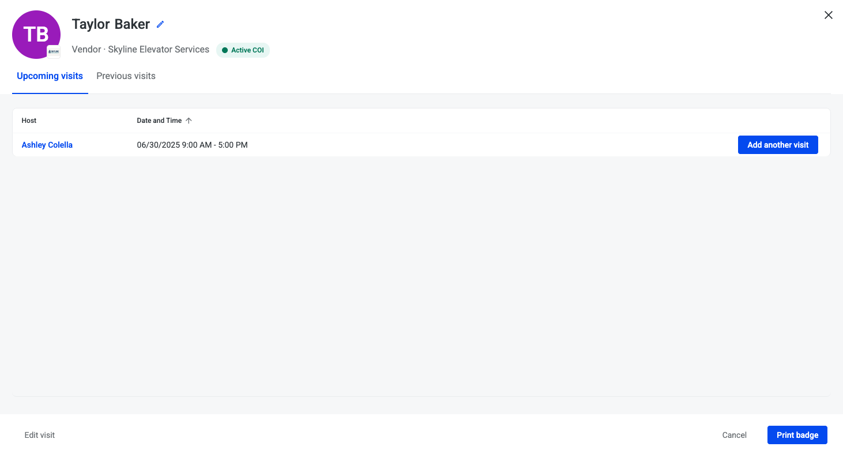Click the purple TB avatar circle
Viewport: 843px width, 454px height.
pyautogui.click(x=33, y=32)
